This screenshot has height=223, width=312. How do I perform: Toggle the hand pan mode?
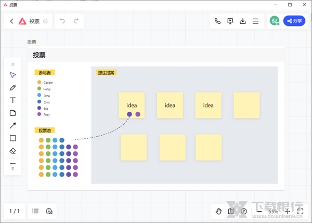pyautogui.click(x=219, y=211)
